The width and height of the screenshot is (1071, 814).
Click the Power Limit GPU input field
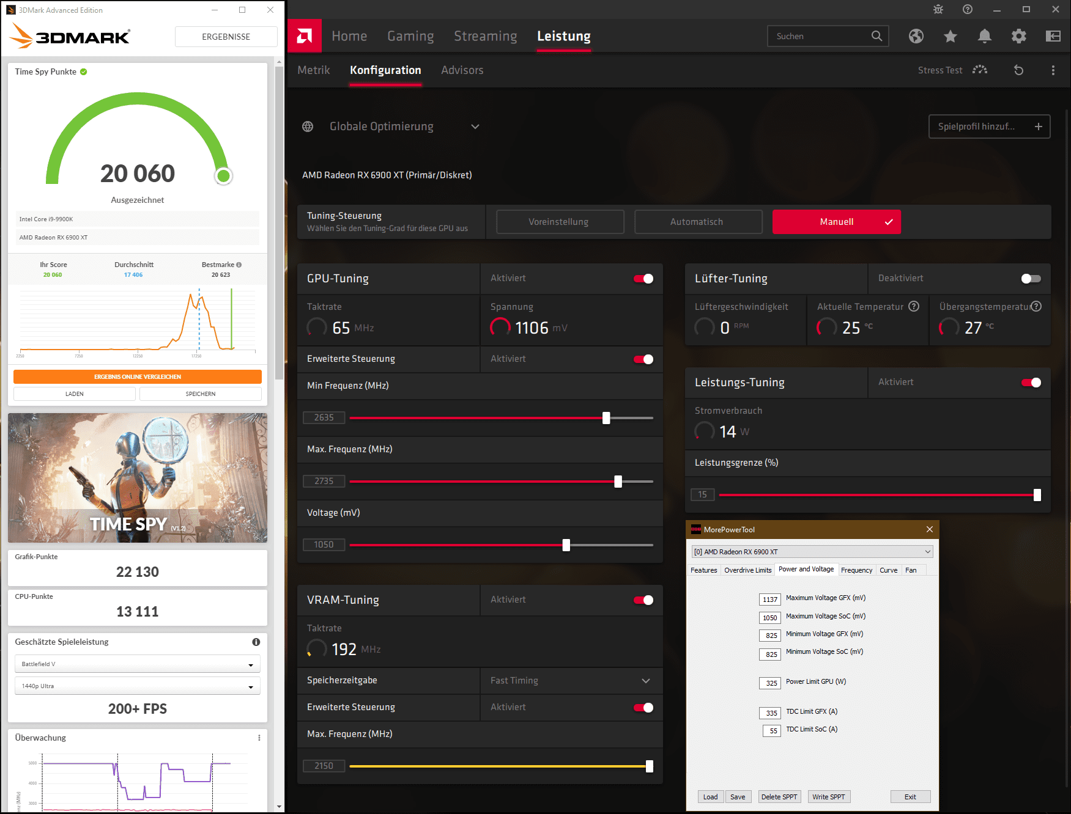pos(770,683)
